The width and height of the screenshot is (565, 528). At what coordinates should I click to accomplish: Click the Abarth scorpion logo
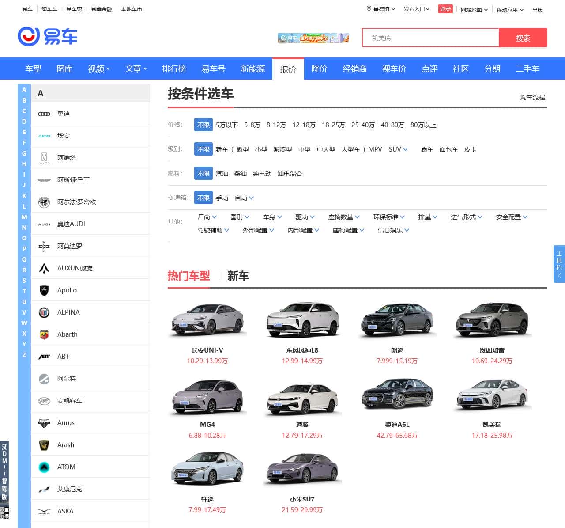click(44, 335)
